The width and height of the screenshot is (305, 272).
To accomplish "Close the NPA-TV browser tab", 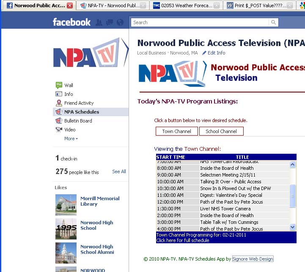I will coord(143,5).
